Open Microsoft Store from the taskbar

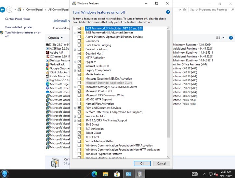[117, 174]
